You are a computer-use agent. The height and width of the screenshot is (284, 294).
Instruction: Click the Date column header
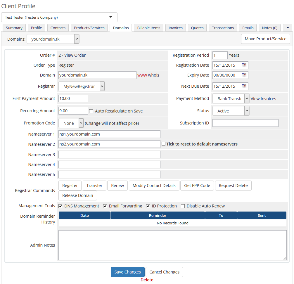[84, 215]
